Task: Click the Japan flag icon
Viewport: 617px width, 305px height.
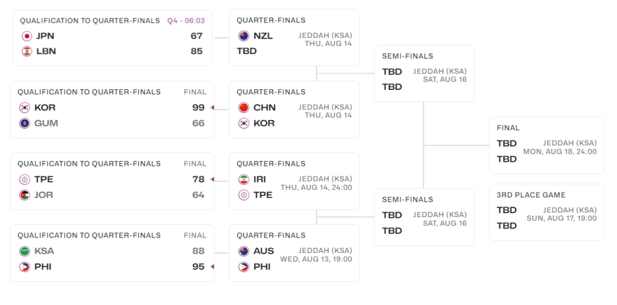Action: (27, 36)
